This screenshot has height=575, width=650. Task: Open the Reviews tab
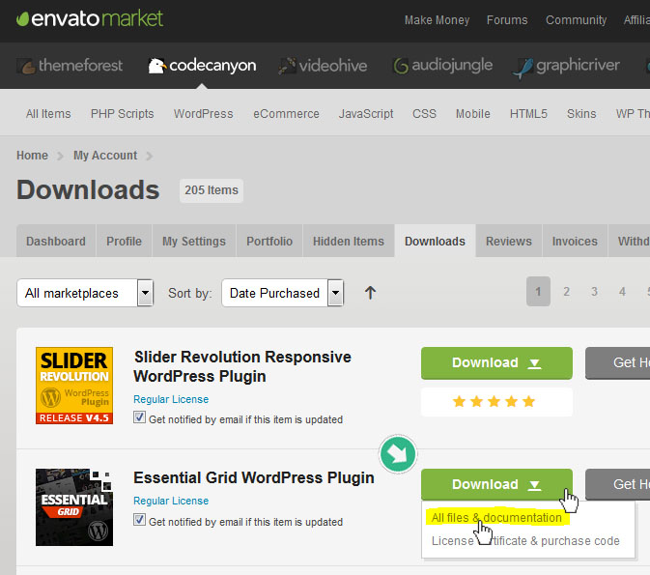tap(509, 241)
